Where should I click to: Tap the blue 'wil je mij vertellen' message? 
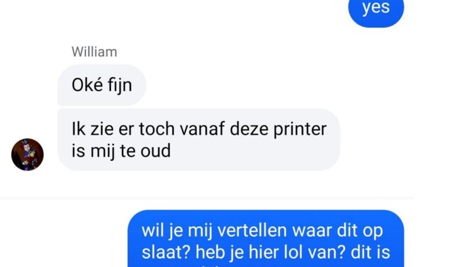pyautogui.click(x=266, y=238)
